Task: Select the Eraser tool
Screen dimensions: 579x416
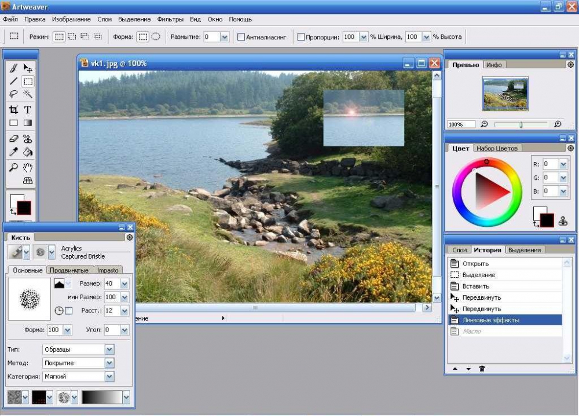Action: [13, 139]
